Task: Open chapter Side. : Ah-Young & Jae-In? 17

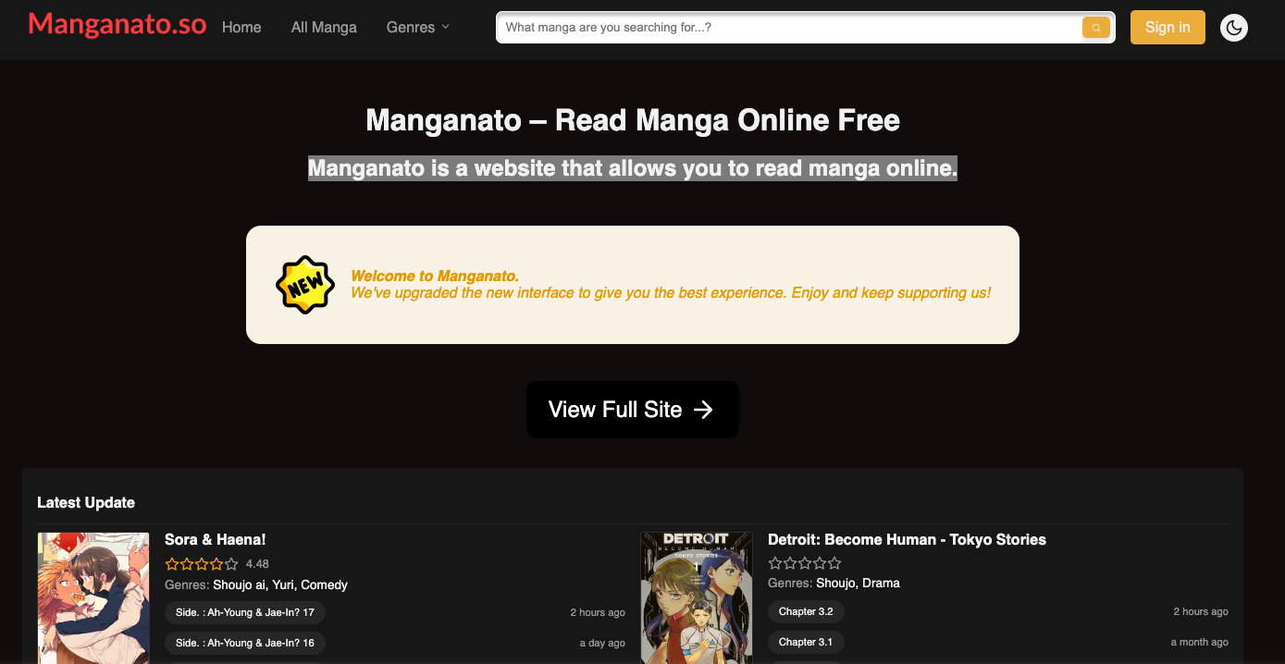Action: 245,612
